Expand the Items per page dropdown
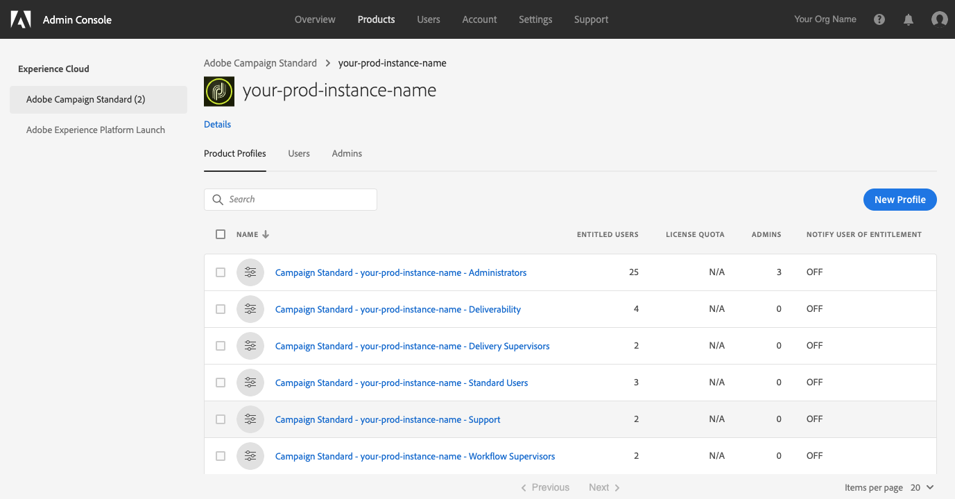The height and width of the screenshot is (499, 955). [922, 488]
